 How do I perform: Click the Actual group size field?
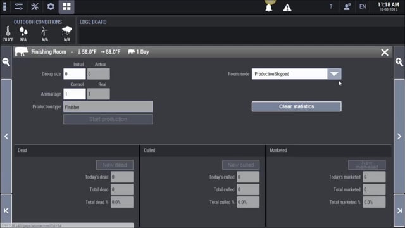tap(99, 74)
